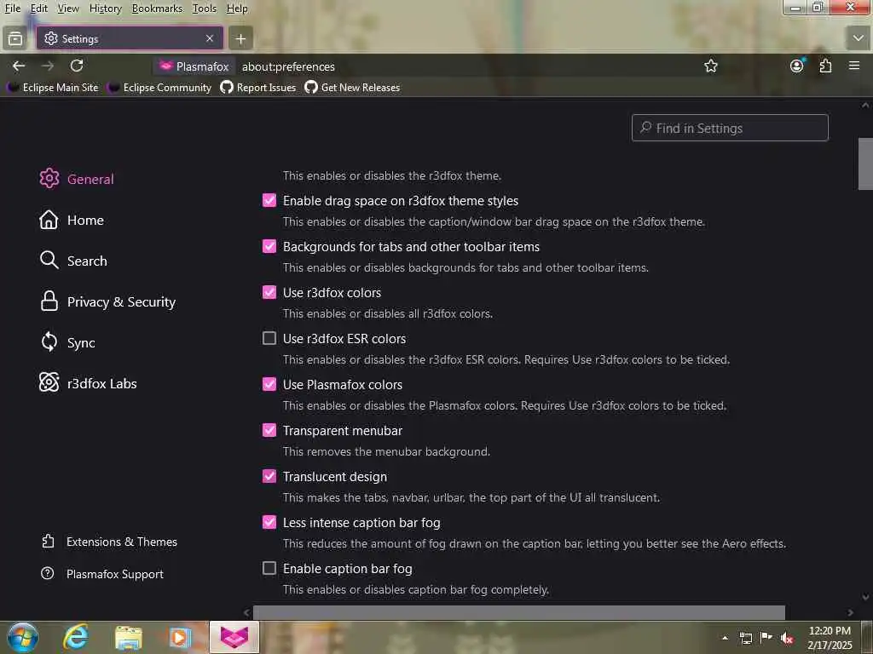Image resolution: width=873 pixels, height=654 pixels.
Task: Click the scroll left arrow on horizontal scrollbar
Action: pyautogui.click(x=246, y=613)
